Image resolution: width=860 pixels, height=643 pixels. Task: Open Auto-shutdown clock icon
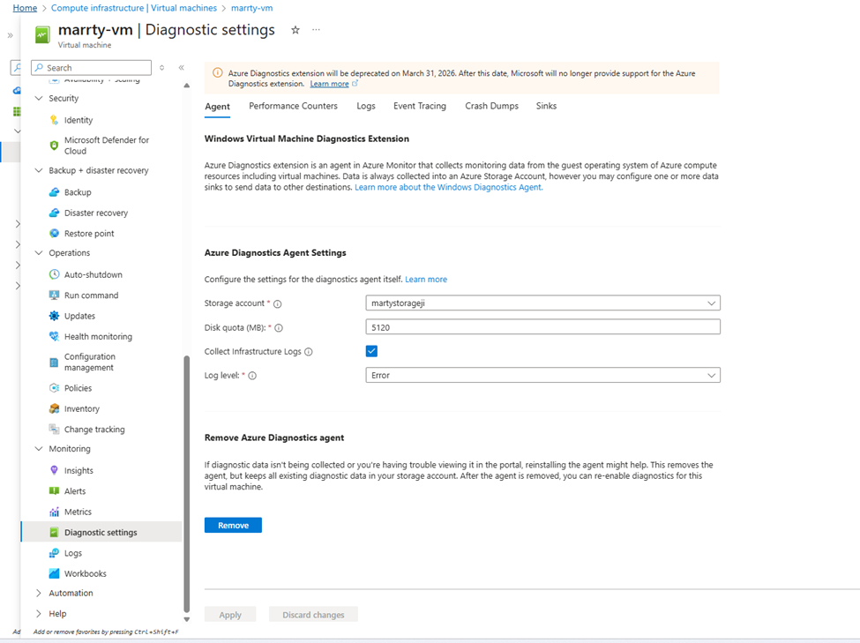55,275
